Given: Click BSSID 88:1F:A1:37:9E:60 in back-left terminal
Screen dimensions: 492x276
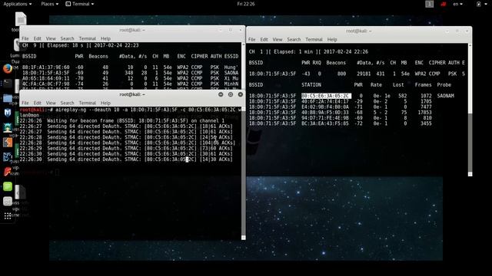Looking at the screenshot, I should pyautogui.click(x=46, y=67).
